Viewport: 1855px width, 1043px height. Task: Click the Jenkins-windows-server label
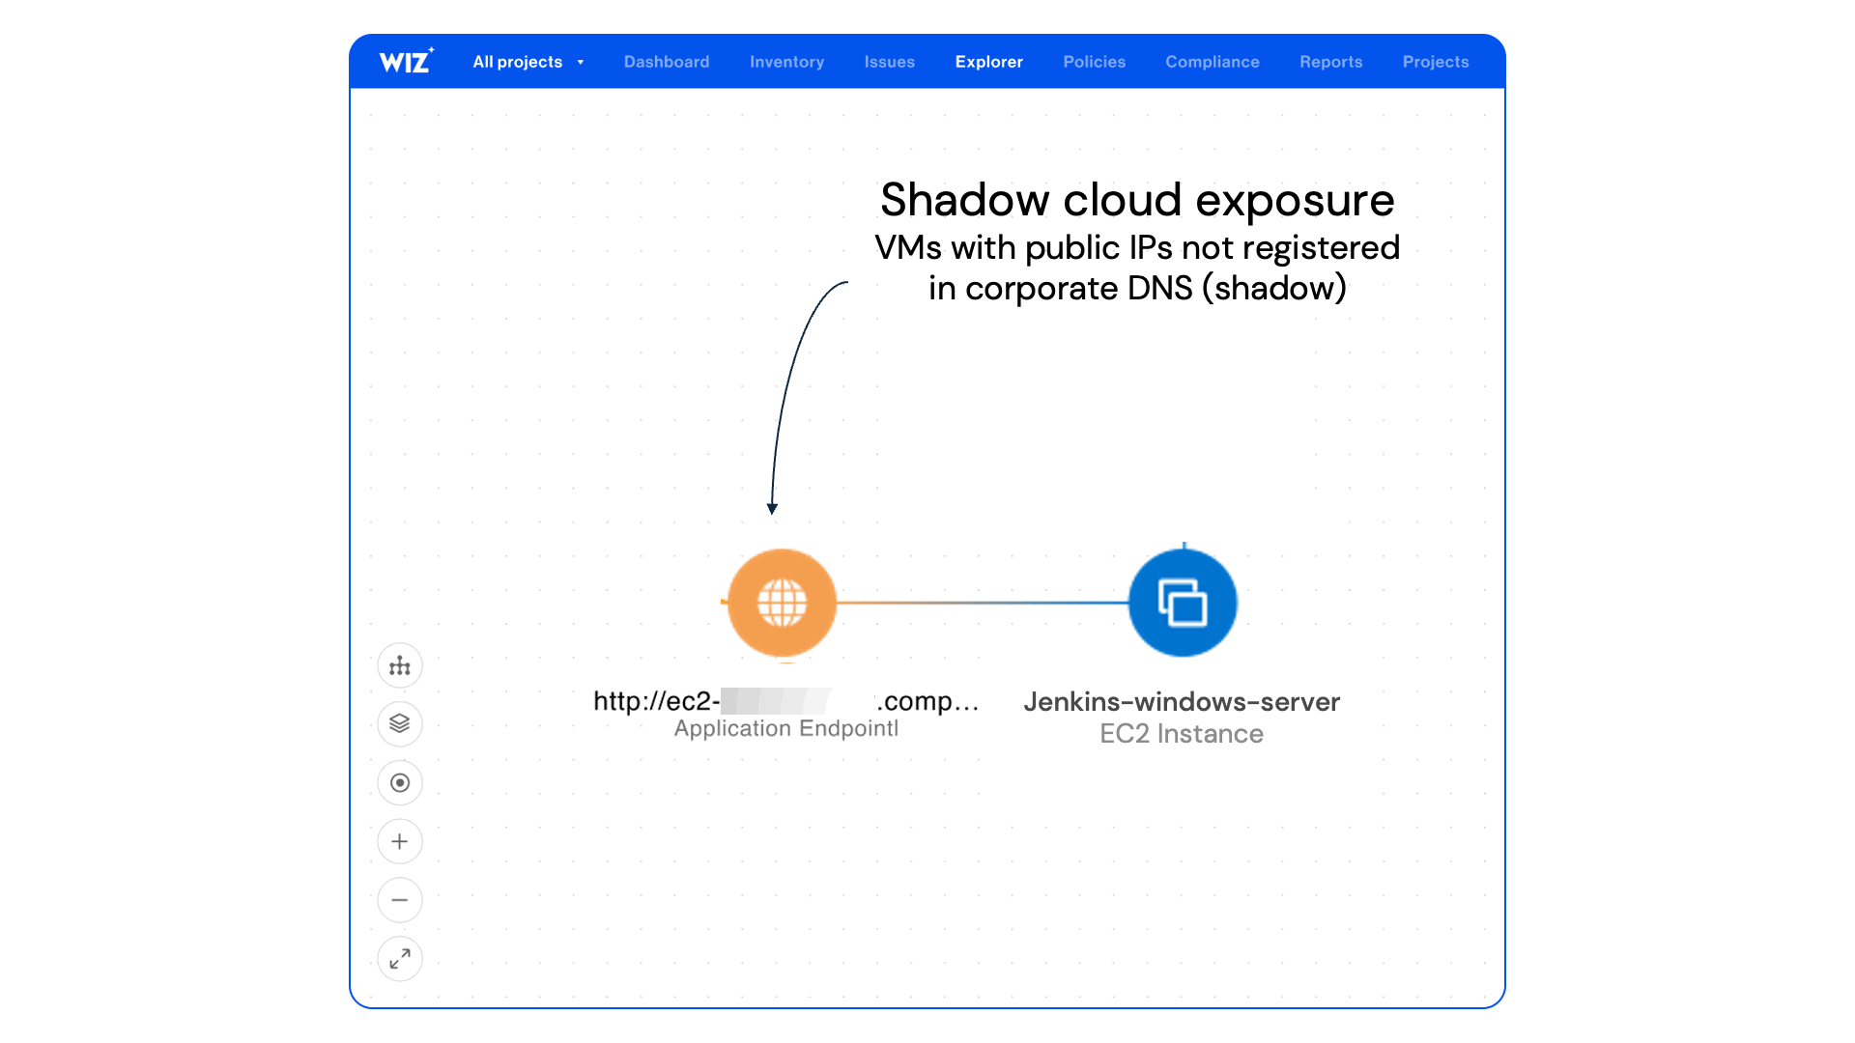pos(1181,702)
